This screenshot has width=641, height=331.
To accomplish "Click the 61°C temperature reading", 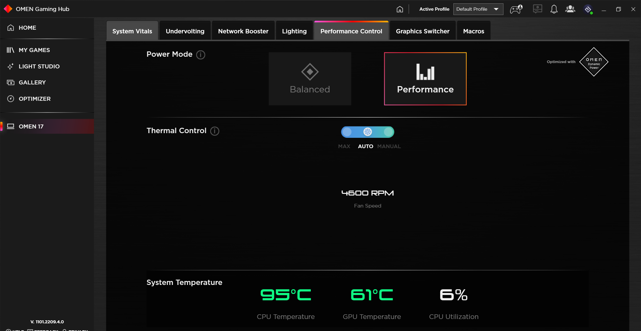I will (x=372, y=295).
